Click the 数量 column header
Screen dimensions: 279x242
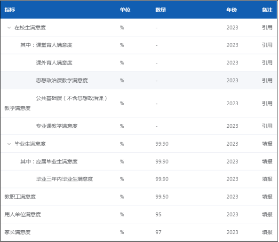(x=160, y=9)
